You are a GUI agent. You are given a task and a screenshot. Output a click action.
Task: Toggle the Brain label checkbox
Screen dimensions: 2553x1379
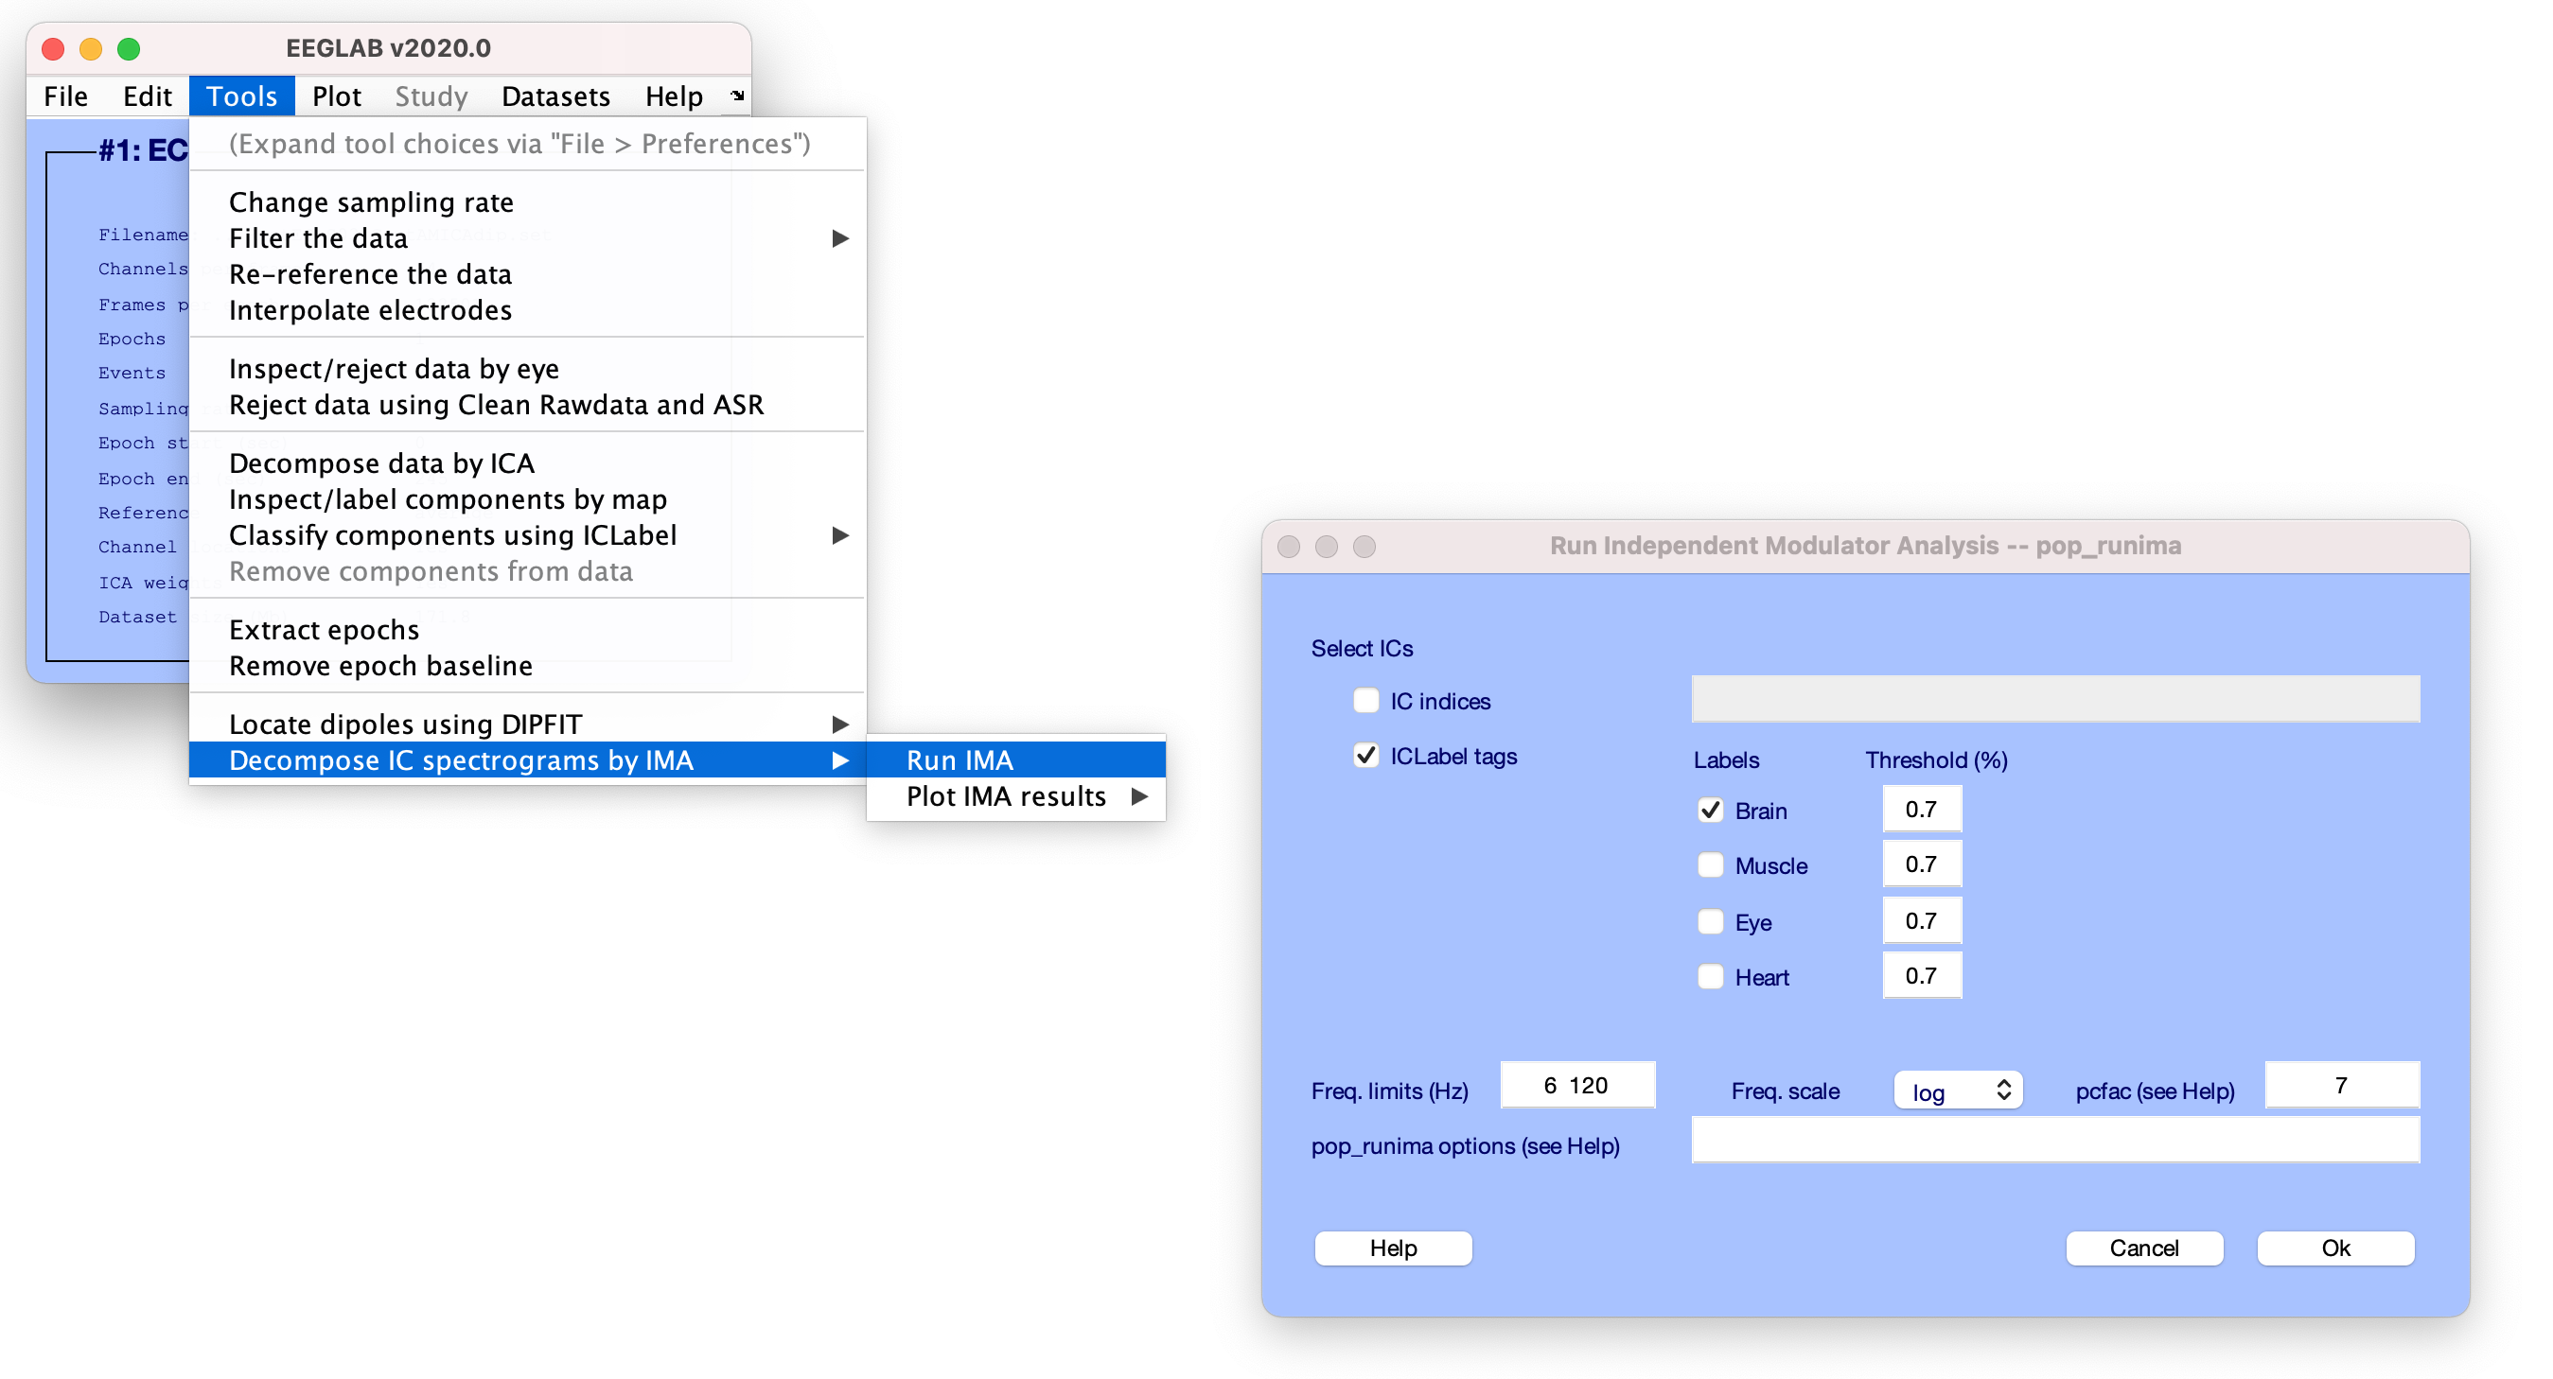[x=1710, y=811]
